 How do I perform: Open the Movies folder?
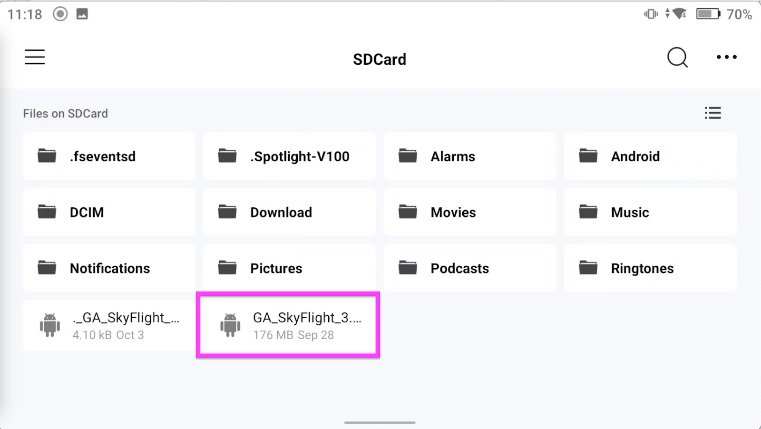click(469, 212)
